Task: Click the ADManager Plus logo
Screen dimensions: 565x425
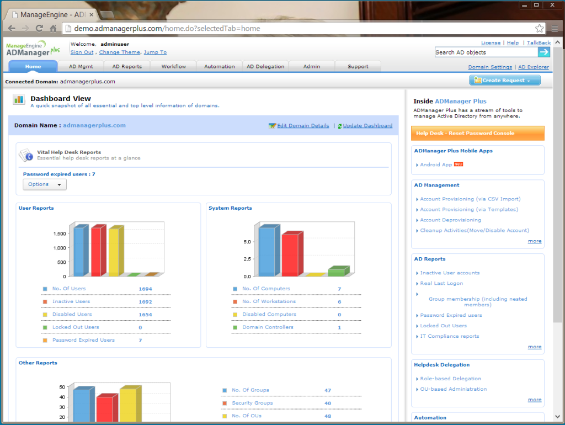Action: point(33,49)
